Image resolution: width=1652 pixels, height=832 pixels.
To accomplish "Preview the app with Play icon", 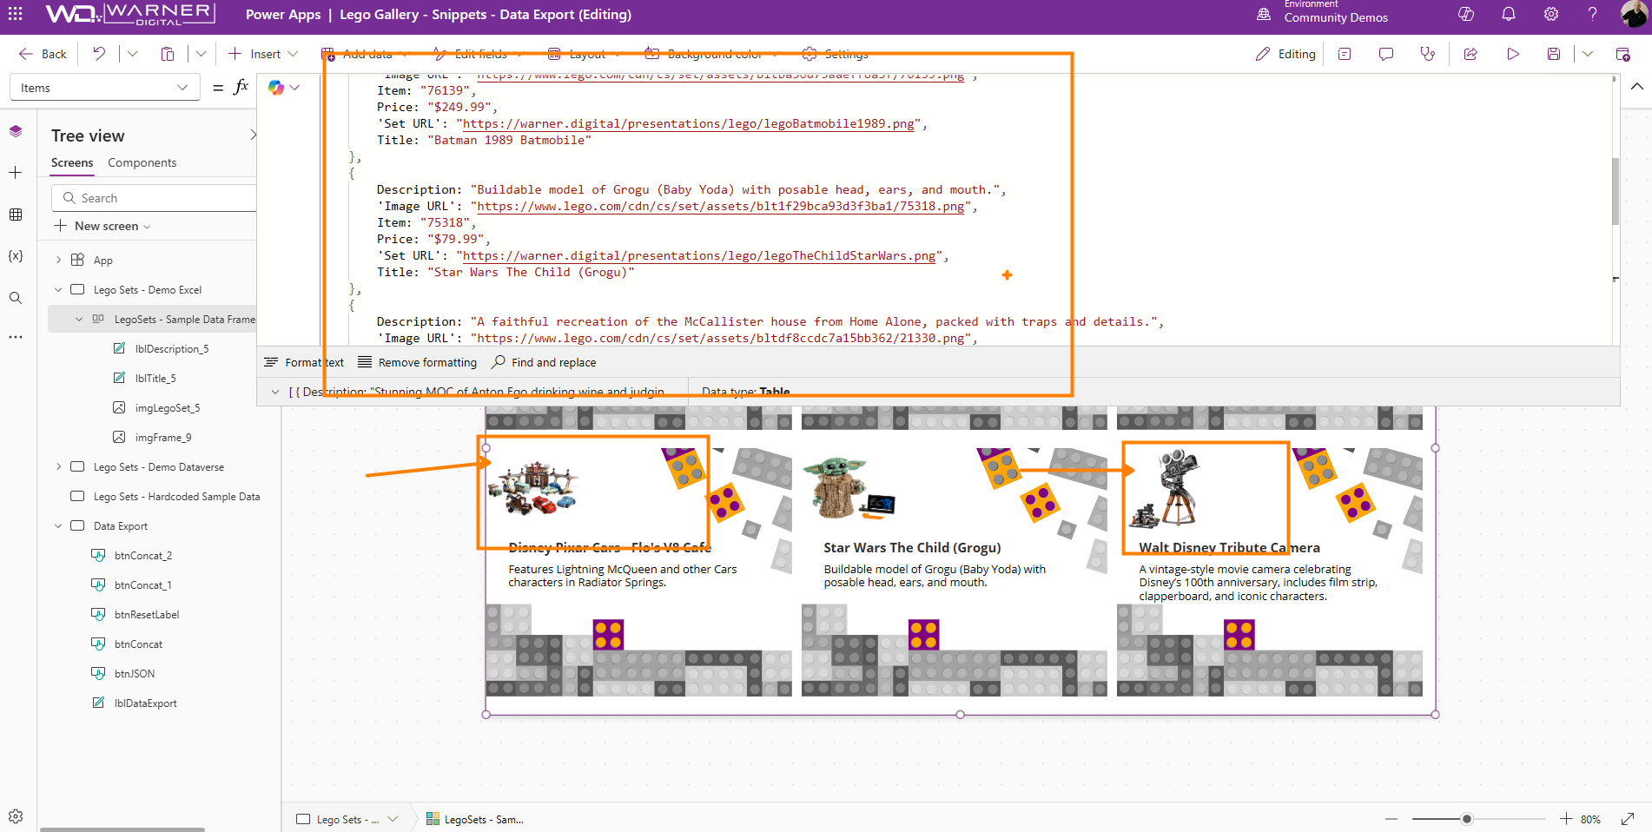I will point(1513,54).
